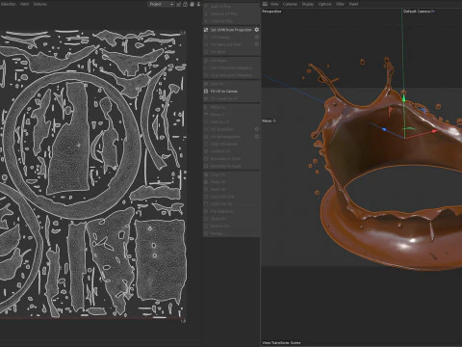Click the viewport hamburger menu icon
The width and height of the screenshot is (462, 347).
coord(265,4)
